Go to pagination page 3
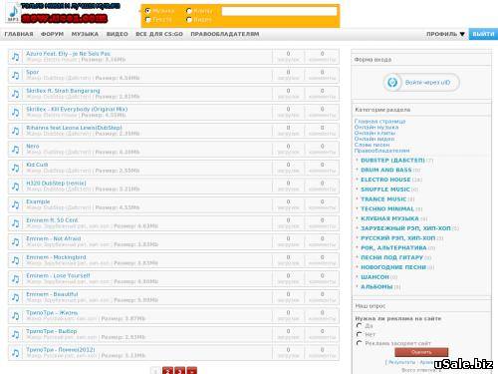The height and width of the screenshot is (374, 498). point(179,370)
